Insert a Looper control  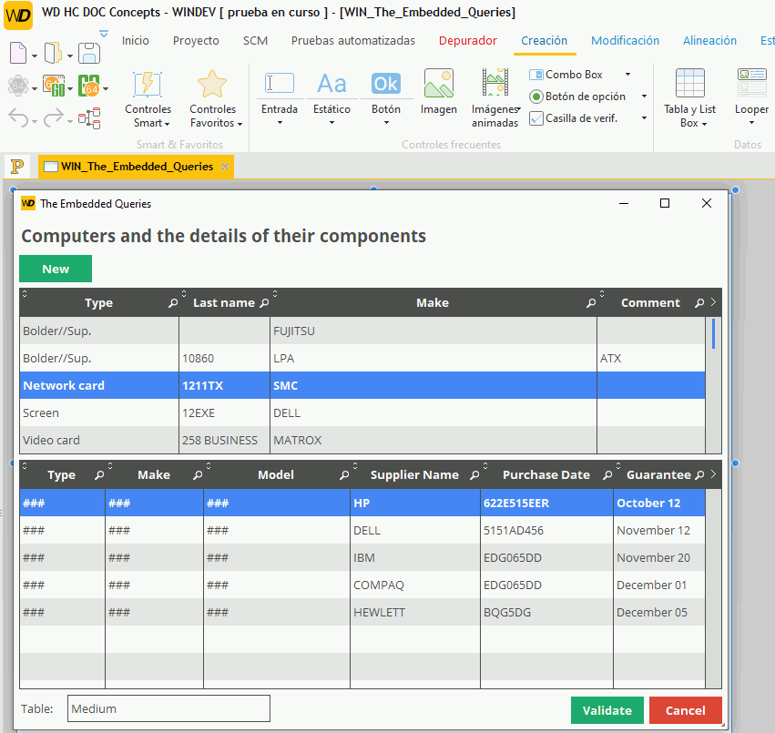tap(751, 83)
